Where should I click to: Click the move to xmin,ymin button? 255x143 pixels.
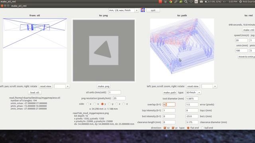(246, 56)
